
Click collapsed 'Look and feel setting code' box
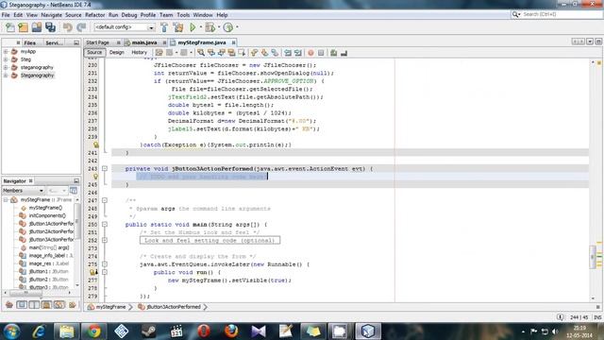[x=210, y=240]
